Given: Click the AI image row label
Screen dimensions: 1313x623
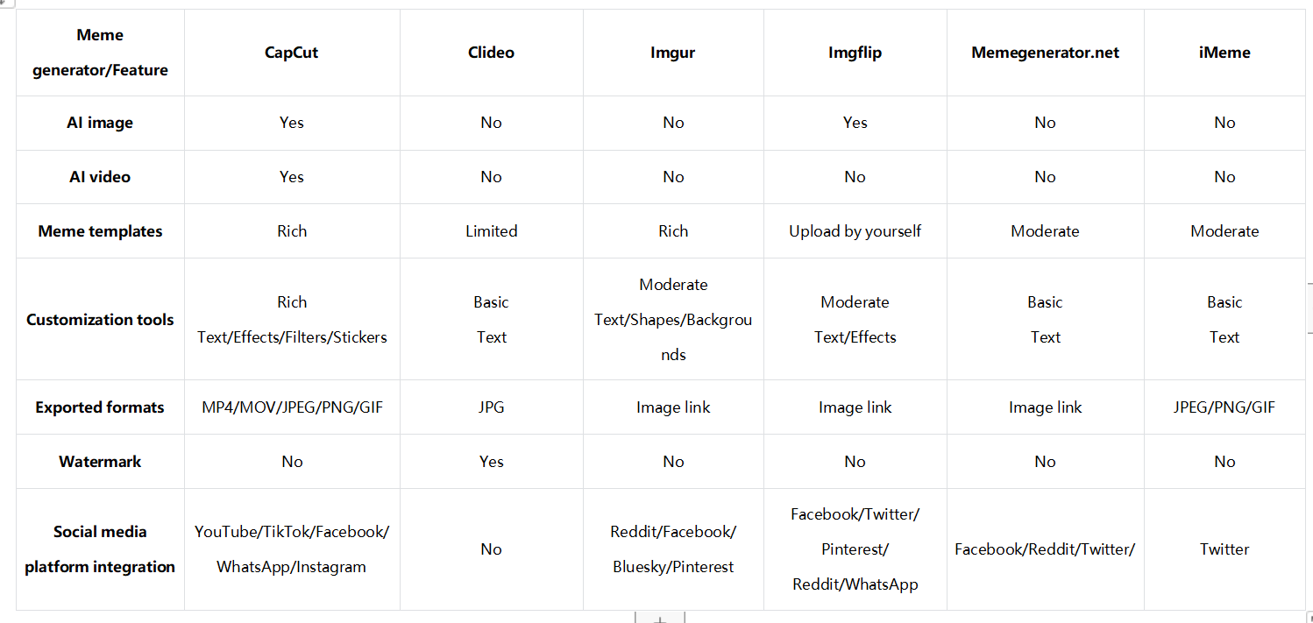Looking at the screenshot, I should [100, 123].
